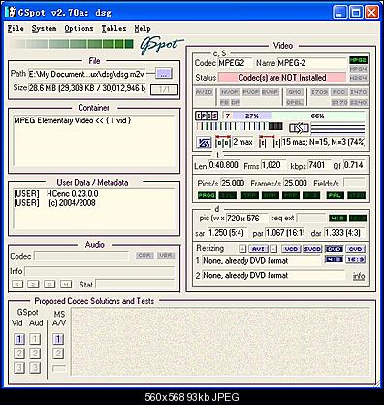The image size is (384, 405).
Task: Click the 66% frame-type distribution segment
Action: coord(318,116)
